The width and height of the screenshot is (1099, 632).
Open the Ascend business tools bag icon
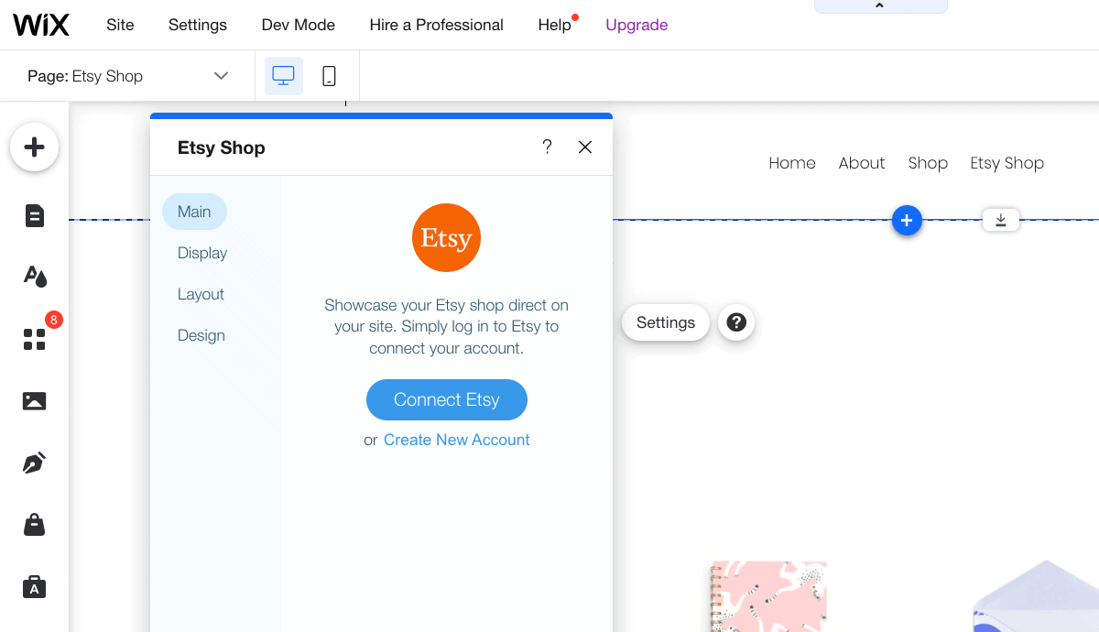(34, 586)
